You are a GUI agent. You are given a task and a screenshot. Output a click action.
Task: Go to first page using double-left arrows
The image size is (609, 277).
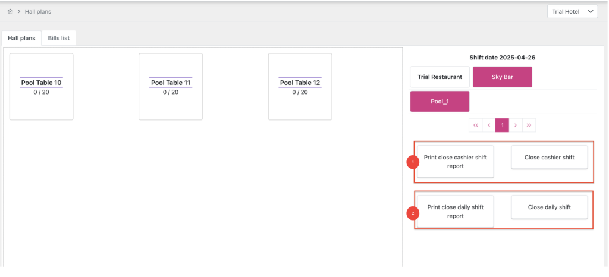[x=475, y=125]
